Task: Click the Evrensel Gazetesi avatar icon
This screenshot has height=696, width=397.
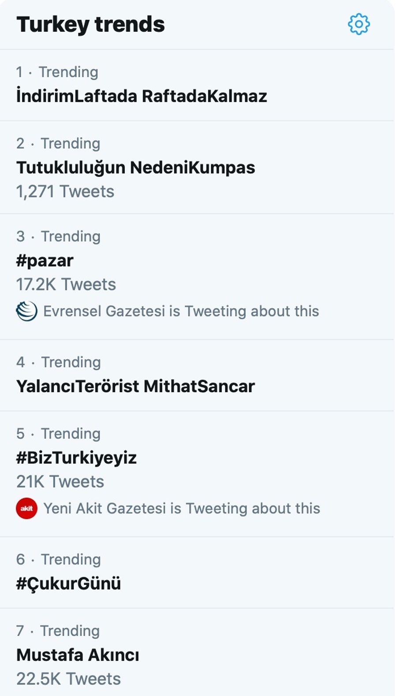Action: [26, 311]
